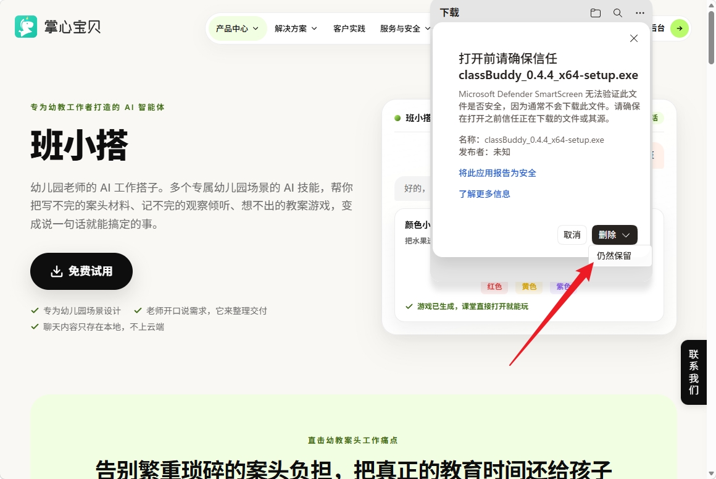Close the SmartScreen warning dialog
This screenshot has width=716, height=479.
pyautogui.click(x=634, y=38)
